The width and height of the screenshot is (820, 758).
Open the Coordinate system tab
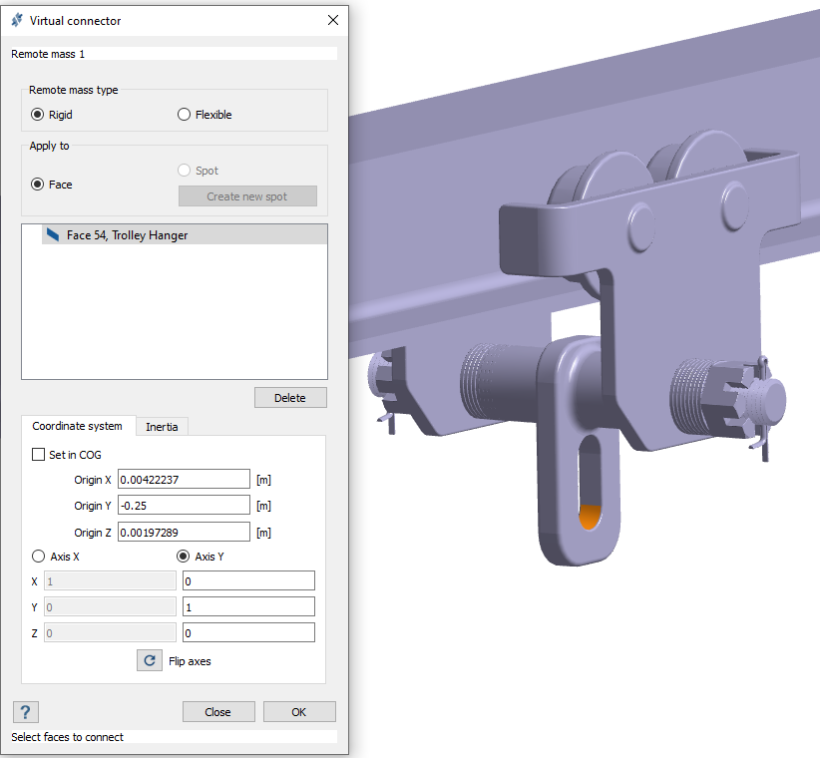tap(77, 427)
